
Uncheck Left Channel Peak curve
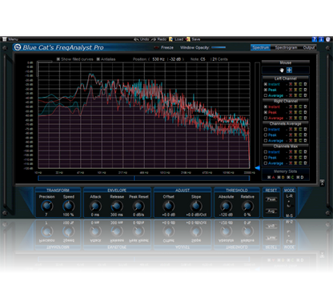point(266,90)
